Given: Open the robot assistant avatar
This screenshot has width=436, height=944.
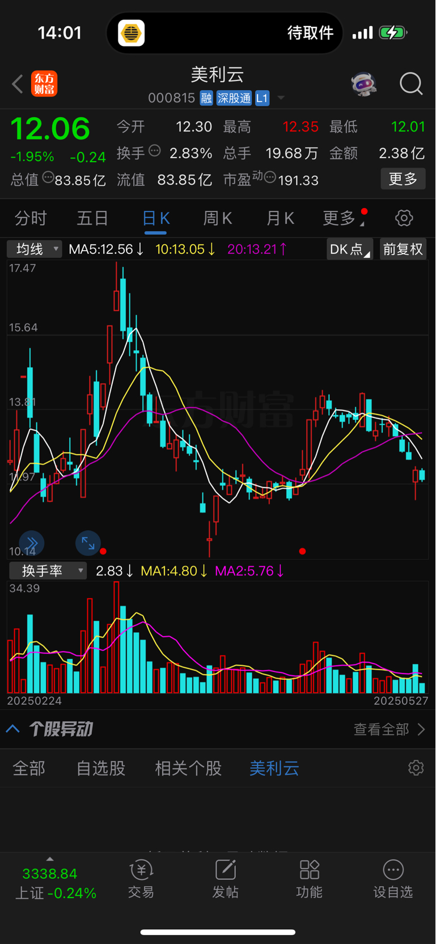Looking at the screenshot, I should click(363, 84).
